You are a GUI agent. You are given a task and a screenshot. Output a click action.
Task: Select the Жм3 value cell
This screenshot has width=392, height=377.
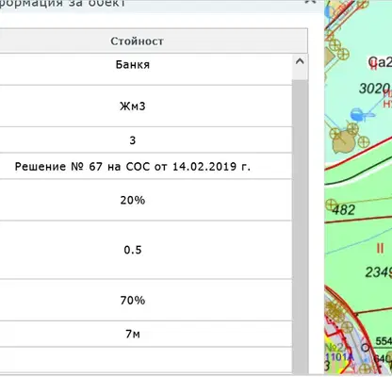point(133,107)
